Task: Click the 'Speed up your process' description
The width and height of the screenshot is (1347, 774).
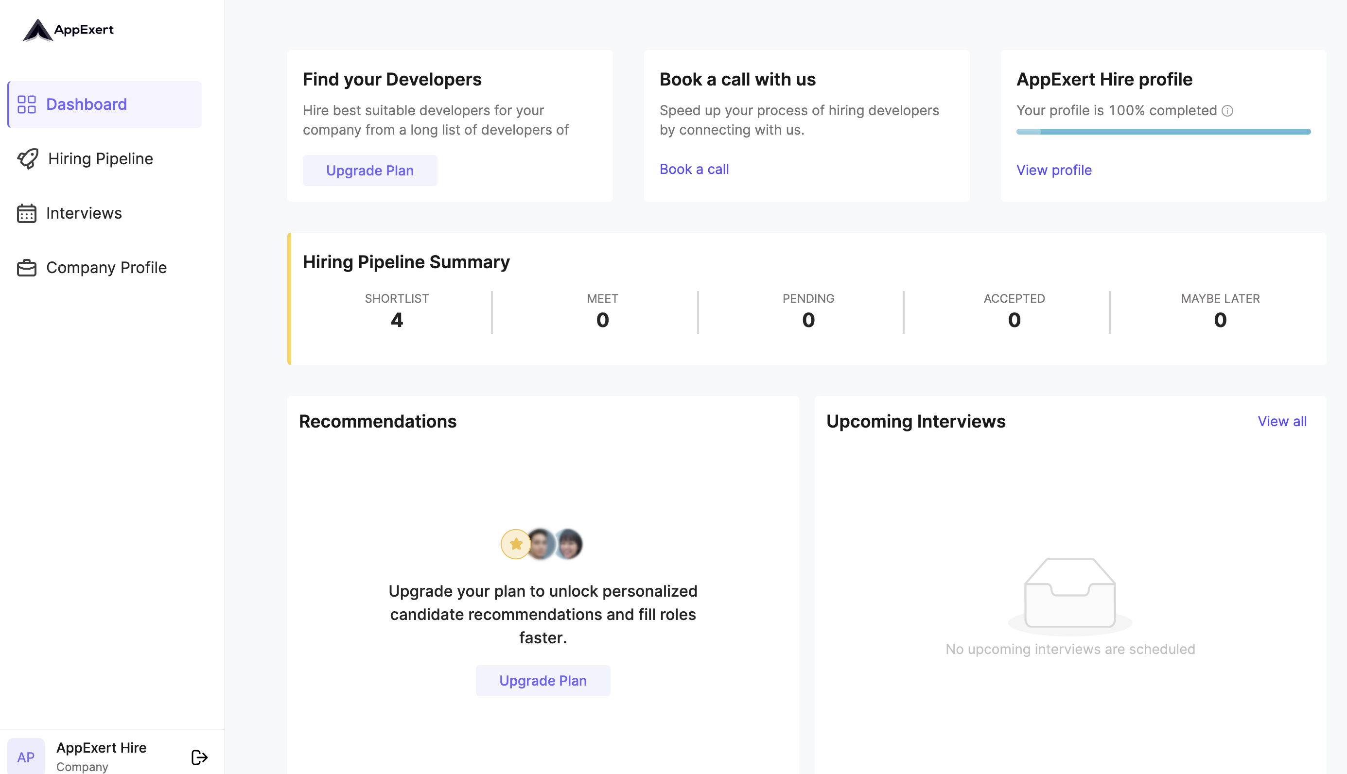Action: [799, 120]
